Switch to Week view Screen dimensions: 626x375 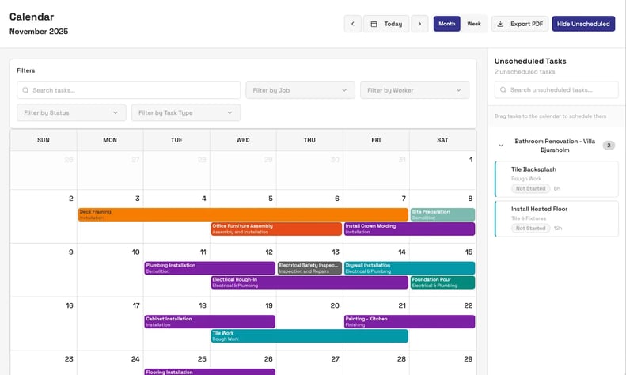[474, 24]
